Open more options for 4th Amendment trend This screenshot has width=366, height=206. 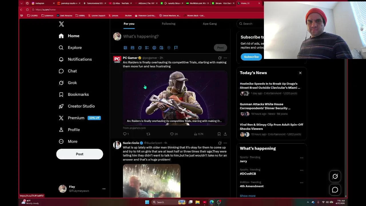pyautogui.click(x=301, y=183)
